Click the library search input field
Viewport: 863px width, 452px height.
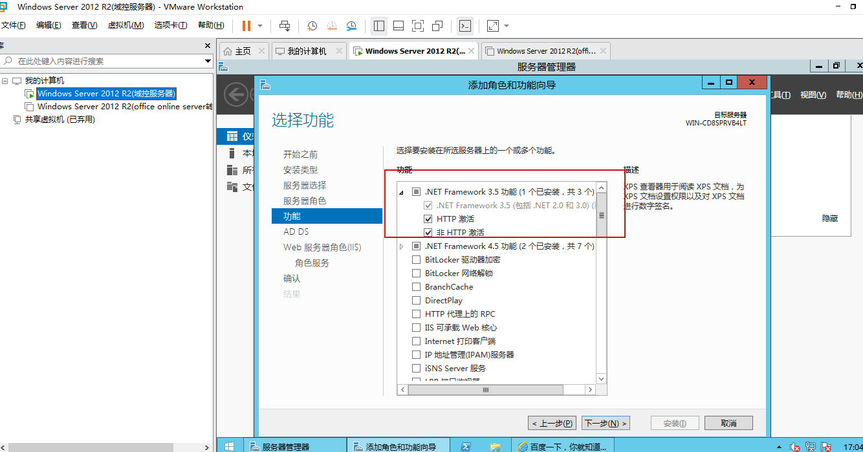[104, 61]
